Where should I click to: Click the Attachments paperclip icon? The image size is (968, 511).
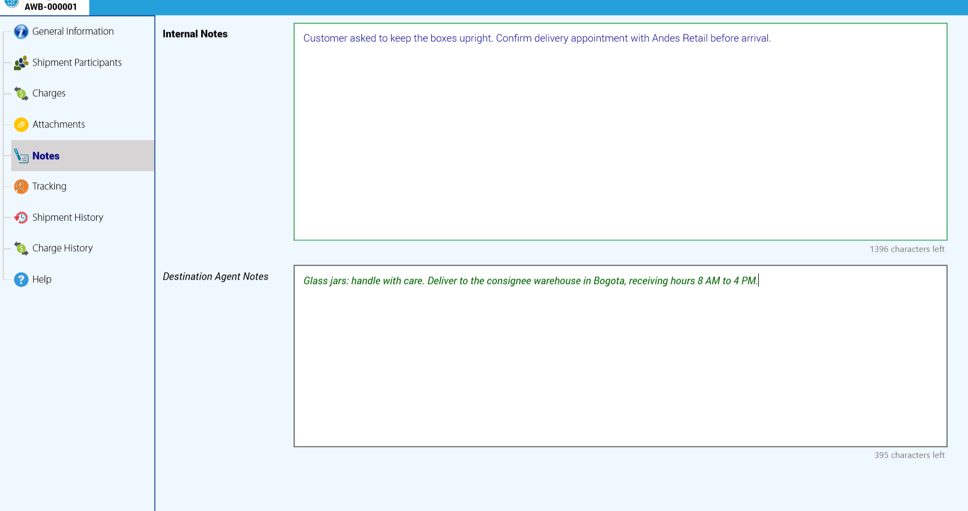[21, 125]
